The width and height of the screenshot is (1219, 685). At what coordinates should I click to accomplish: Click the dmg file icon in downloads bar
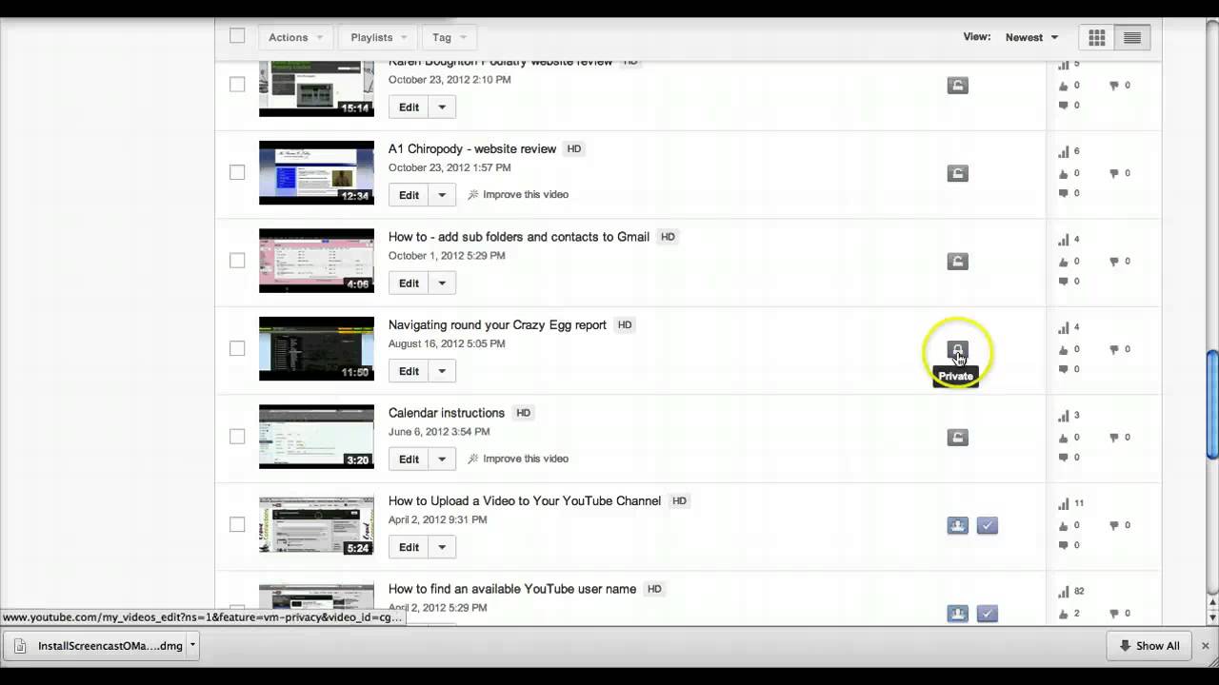[x=21, y=646]
